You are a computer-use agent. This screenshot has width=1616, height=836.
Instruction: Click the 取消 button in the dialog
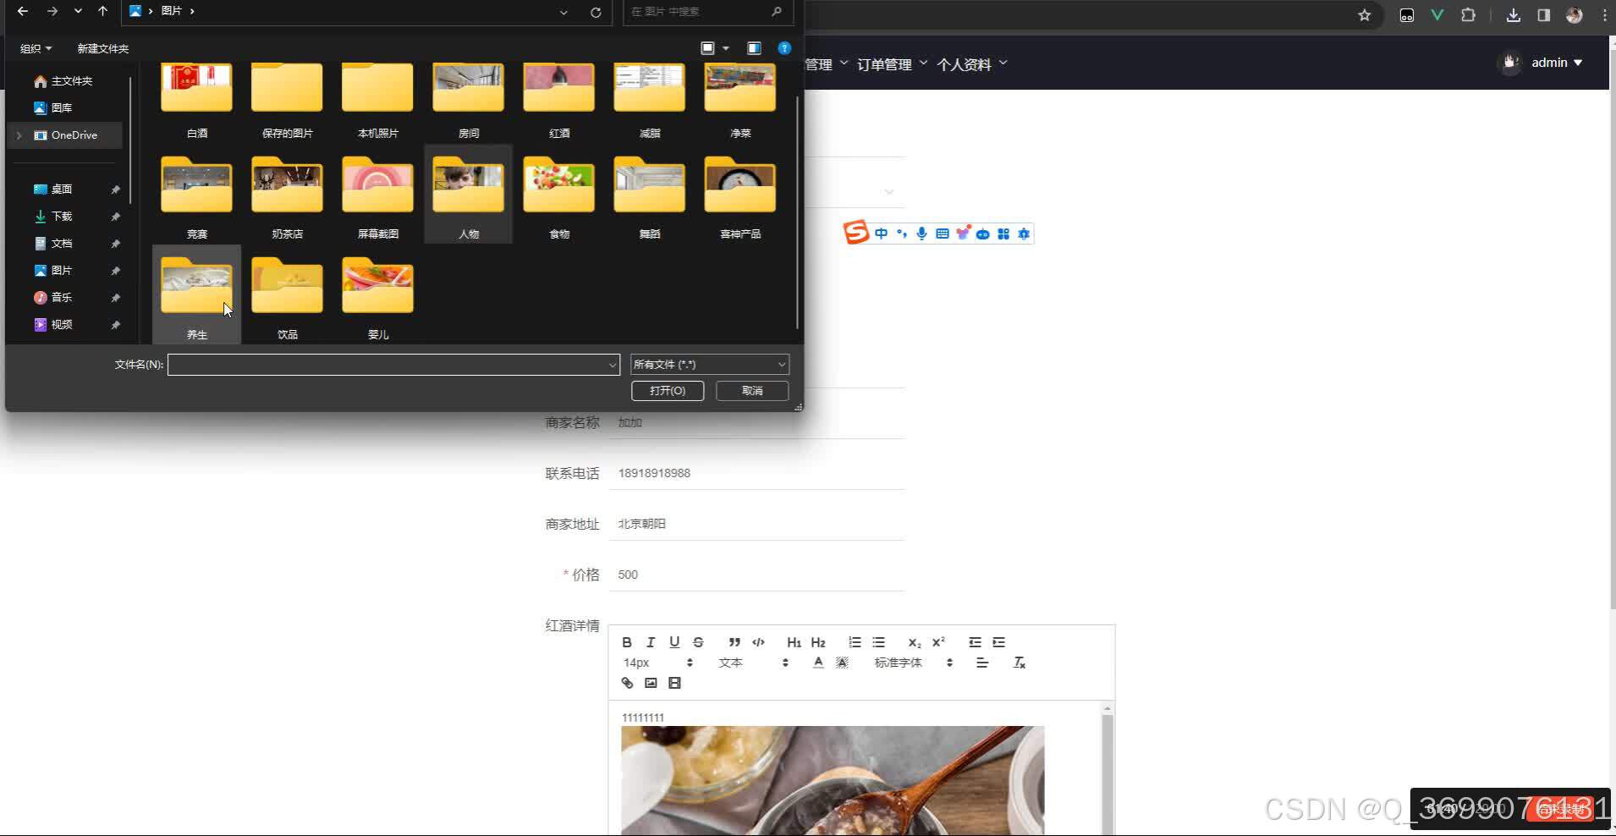pyautogui.click(x=751, y=390)
